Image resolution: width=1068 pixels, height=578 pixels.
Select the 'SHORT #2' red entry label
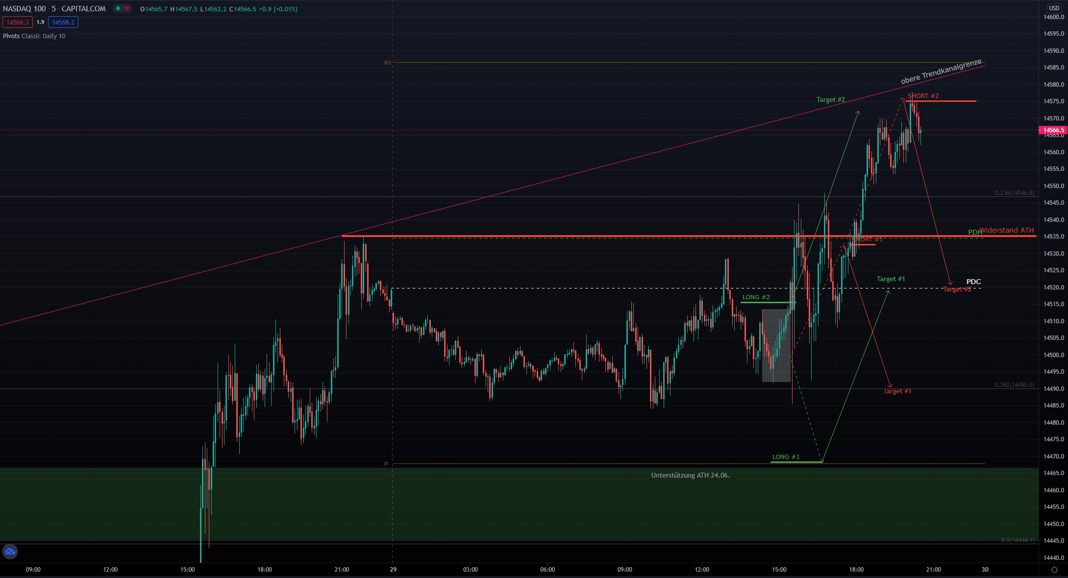923,96
